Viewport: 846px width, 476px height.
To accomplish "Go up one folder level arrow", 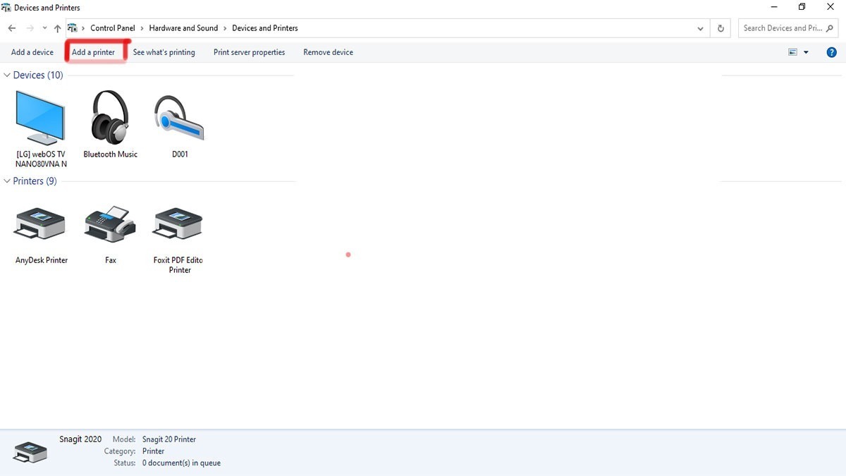I will (x=57, y=28).
